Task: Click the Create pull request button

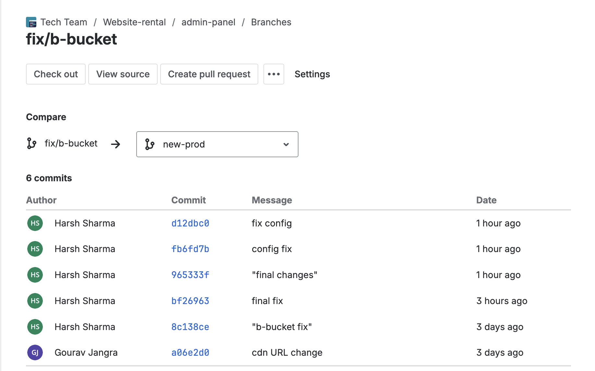Action: pos(209,74)
